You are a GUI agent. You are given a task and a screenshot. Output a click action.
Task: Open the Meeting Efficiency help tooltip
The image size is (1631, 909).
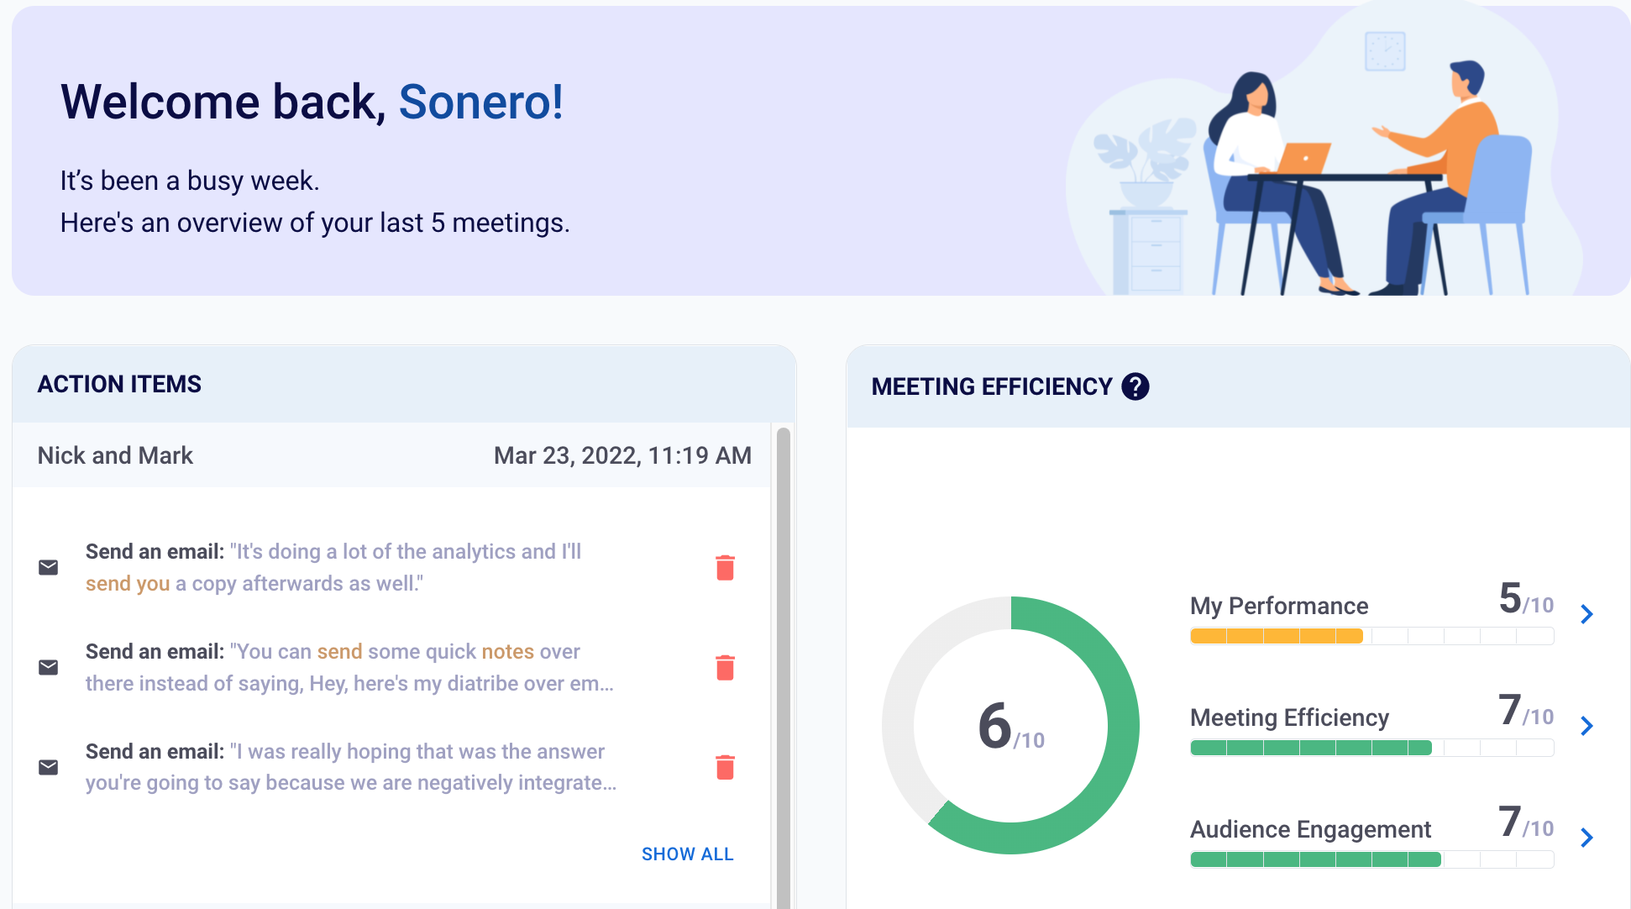[x=1135, y=386]
